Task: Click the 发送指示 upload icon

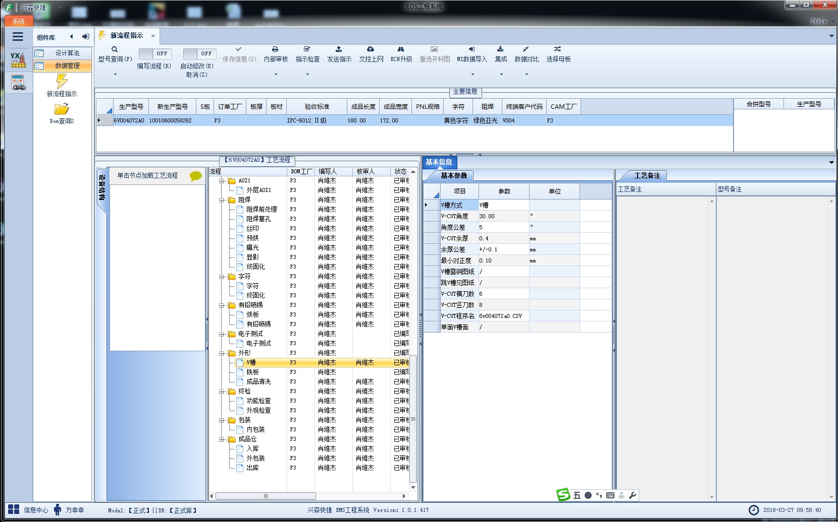Action: click(339, 49)
